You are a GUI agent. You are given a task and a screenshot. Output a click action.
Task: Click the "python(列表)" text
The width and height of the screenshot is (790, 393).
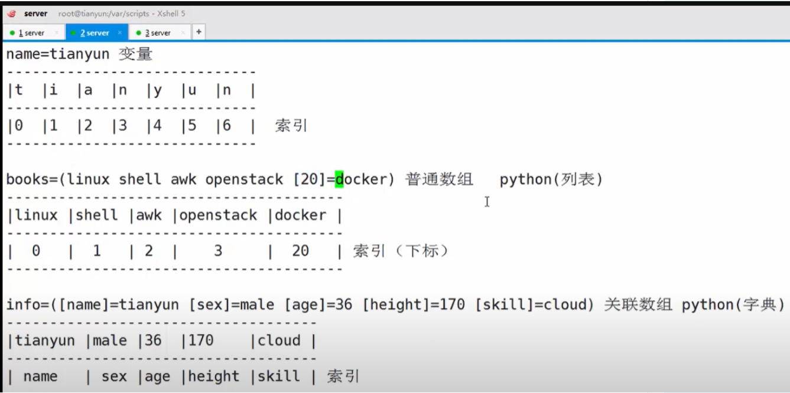click(x=551, y=179)
